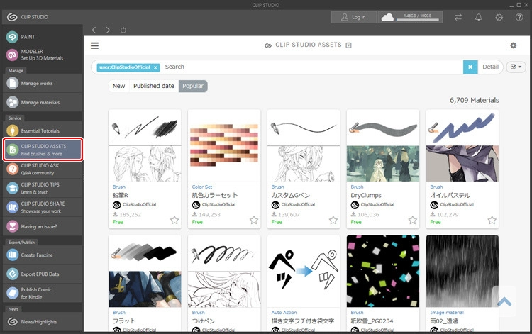Open the オイルパステル brush thumbnail
This screenshot has height=334, width=532.
[x=462, y=146]
